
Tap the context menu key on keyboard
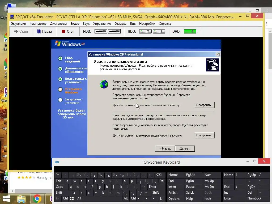162,199
